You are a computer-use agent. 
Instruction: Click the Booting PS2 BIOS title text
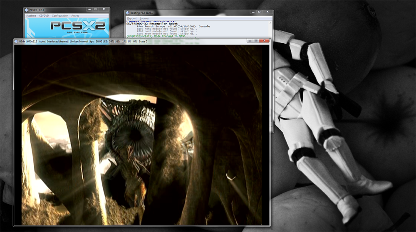coord(142,12)
